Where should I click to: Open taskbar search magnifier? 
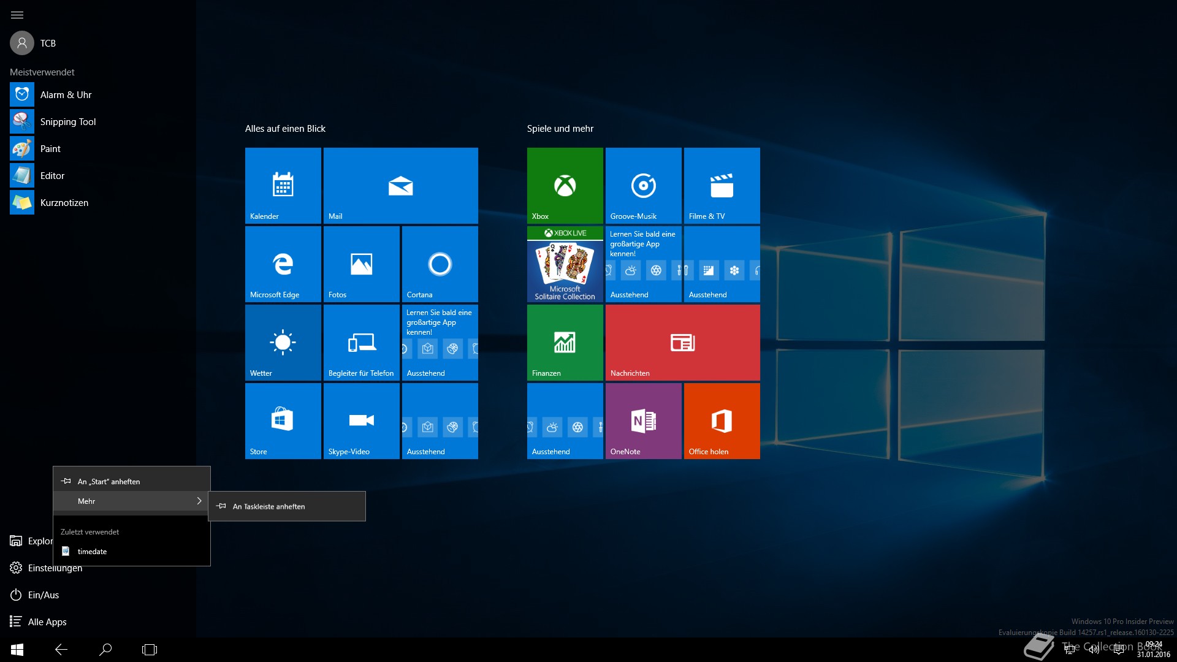pos(105,650)
